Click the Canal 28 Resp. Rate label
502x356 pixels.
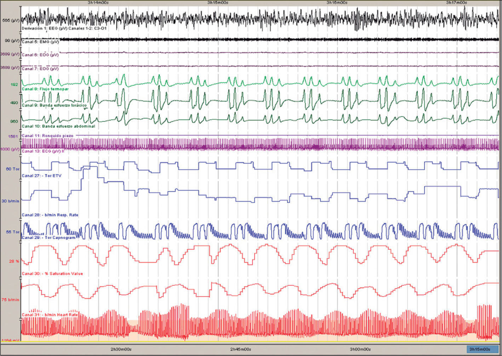[x=50, y=215]
